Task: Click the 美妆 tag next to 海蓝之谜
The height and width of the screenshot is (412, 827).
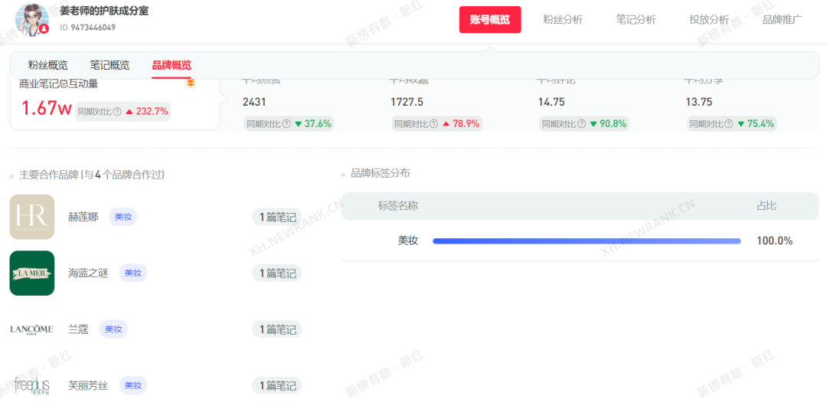Action: click(132, 273)
